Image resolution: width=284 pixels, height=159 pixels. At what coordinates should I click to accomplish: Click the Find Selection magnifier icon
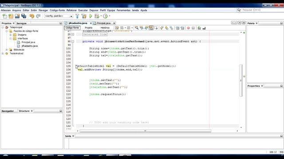tap(137, 28)
